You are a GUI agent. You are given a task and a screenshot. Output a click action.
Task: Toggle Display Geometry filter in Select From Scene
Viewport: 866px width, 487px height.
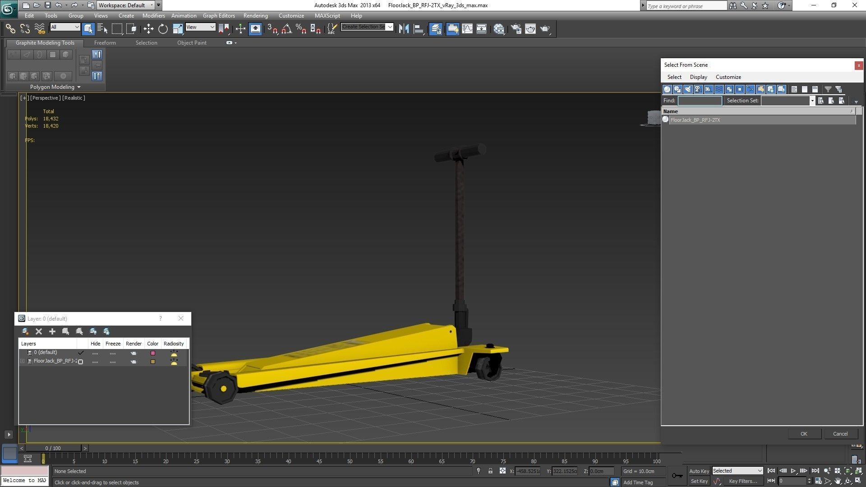667,89
